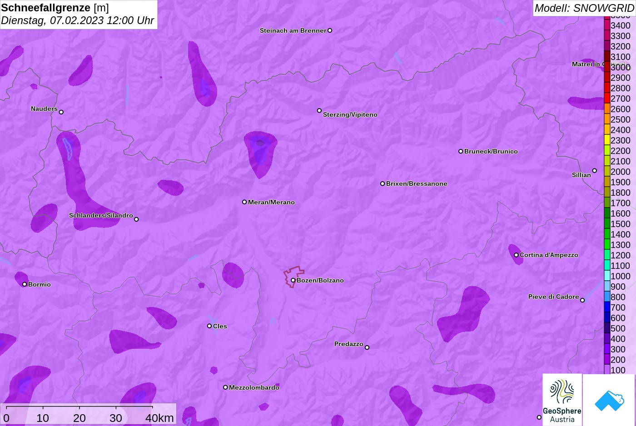Click the 40km scale bar label
The height and width of the screenshot is (426, 636).
point(159,418)
